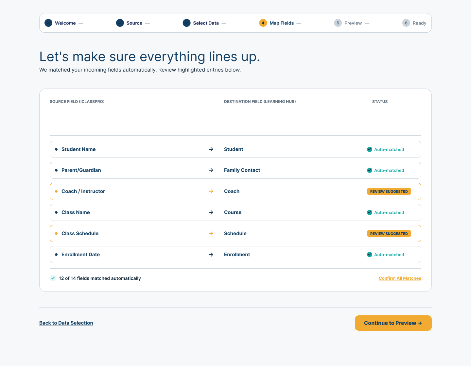Click the Destination Field (Learning Hub) header
The height and width of the screenshot is (366, 471).
tap(260, 102)
